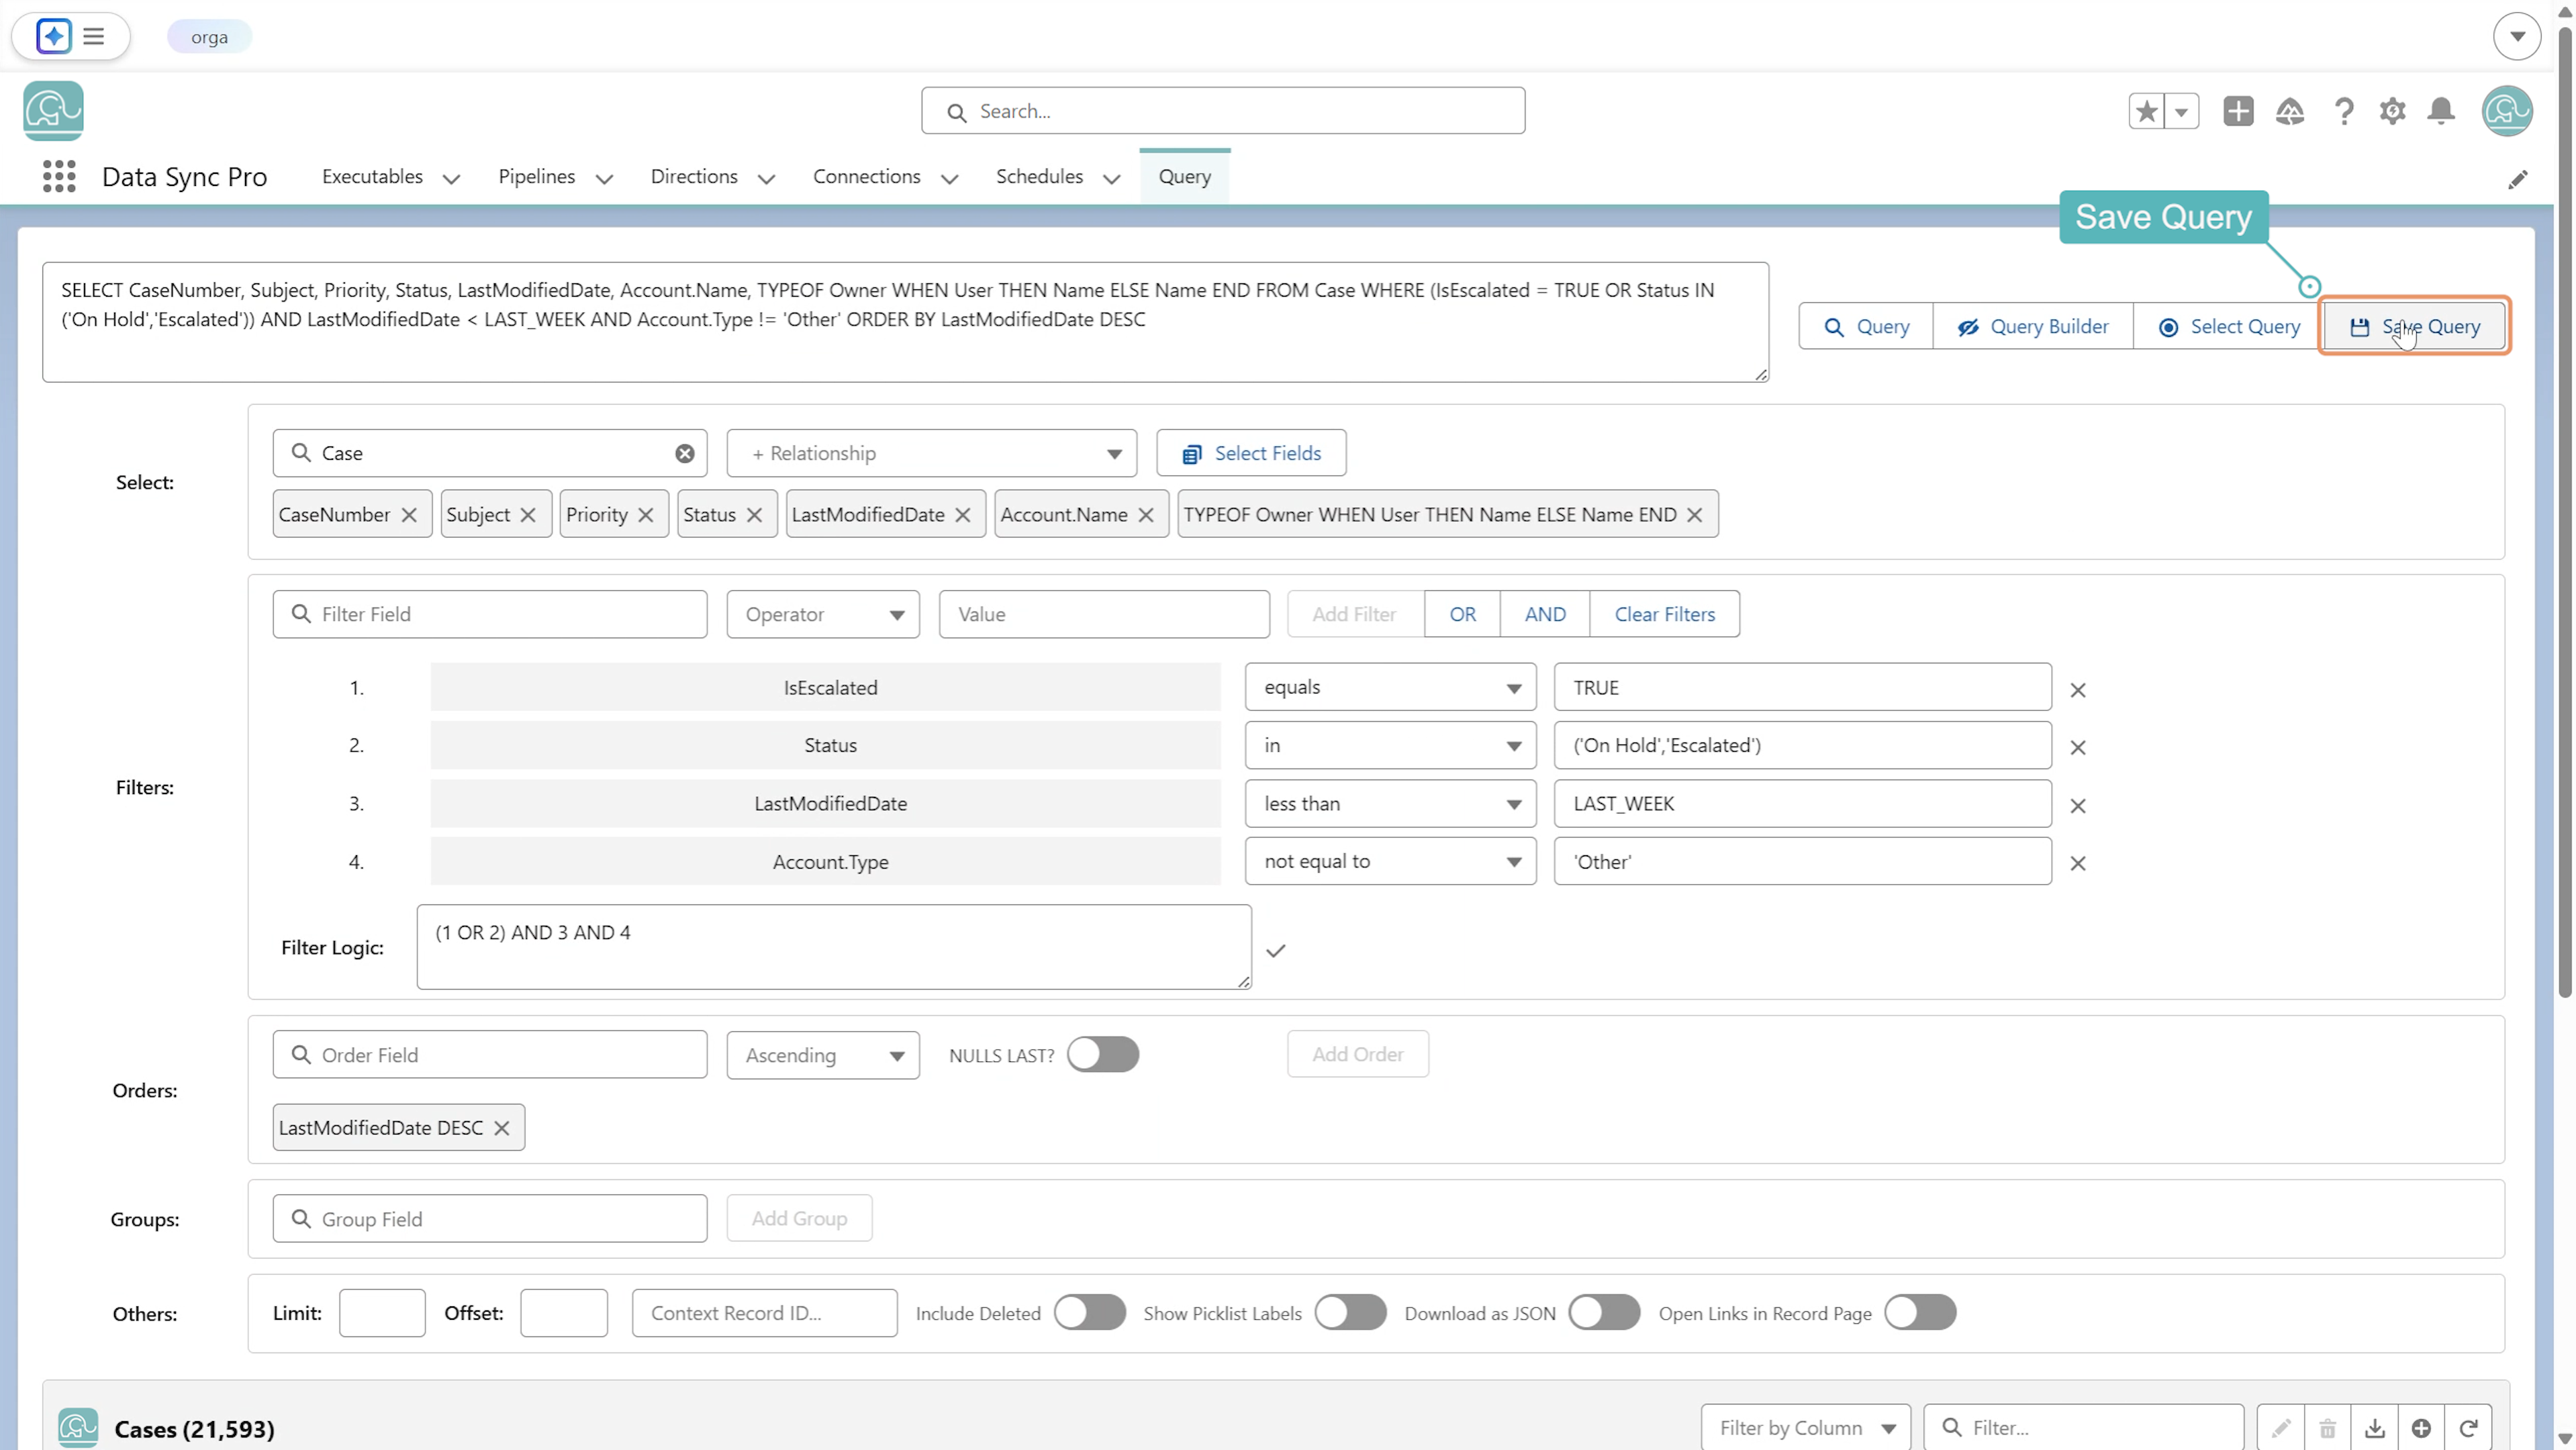Click the Clear Filters button

[x=1664, y=614]
